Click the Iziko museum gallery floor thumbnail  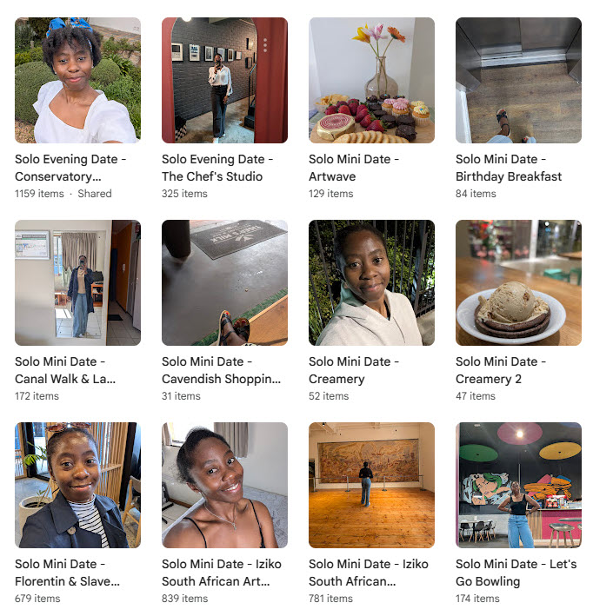click(371, 485)
